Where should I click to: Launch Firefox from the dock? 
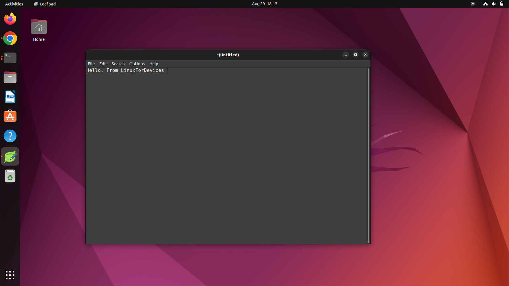[10, 18]
